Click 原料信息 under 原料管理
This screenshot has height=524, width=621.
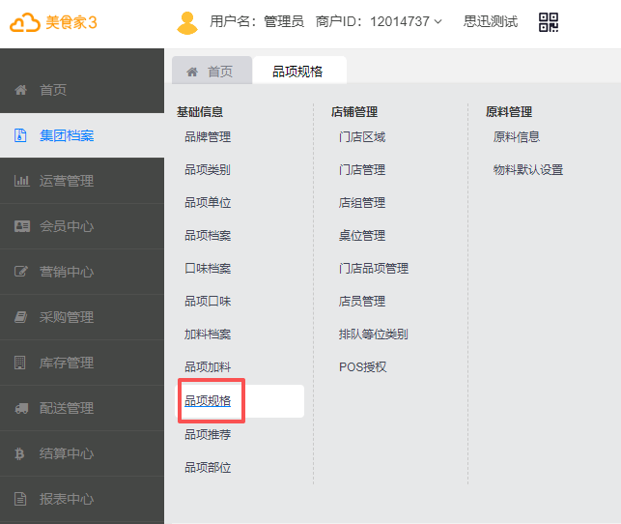[x=517, y=137]
